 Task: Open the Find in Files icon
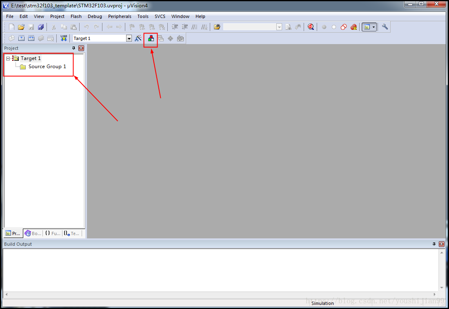click(217, 27)
